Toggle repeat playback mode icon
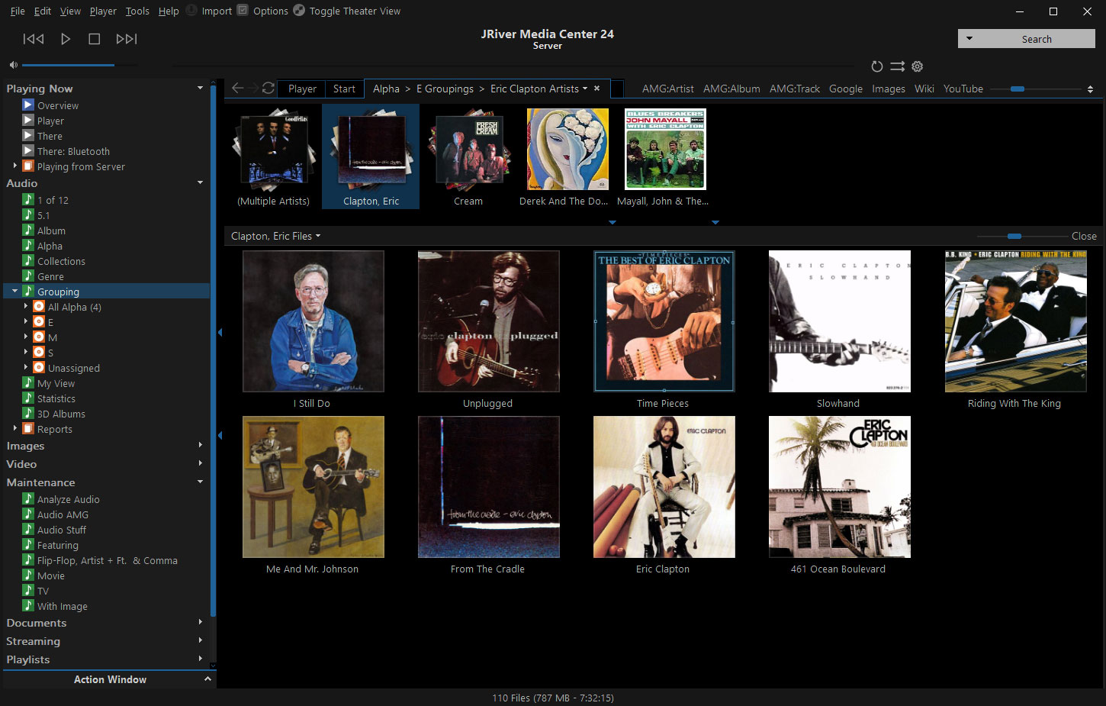This screenshot has width=1106, height=706. point(877,66)
